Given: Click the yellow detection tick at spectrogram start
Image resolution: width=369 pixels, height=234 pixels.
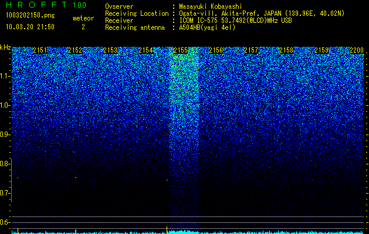Looking at the screenshot, I should coord(18,230).
